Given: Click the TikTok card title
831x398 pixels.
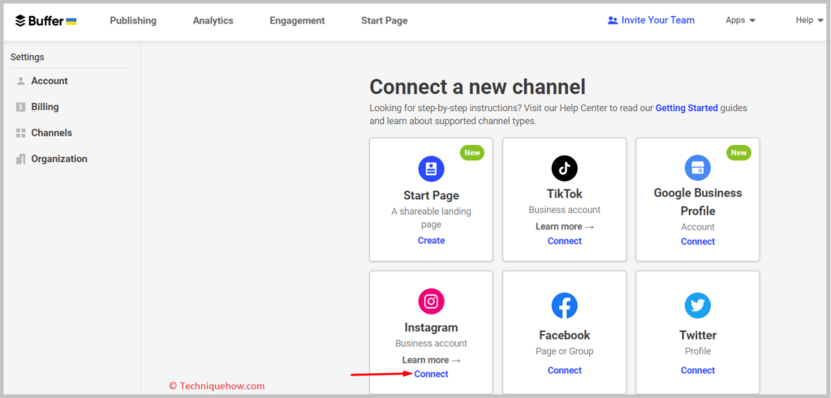Looking at the screenshot, I should (x=565, y=193).
